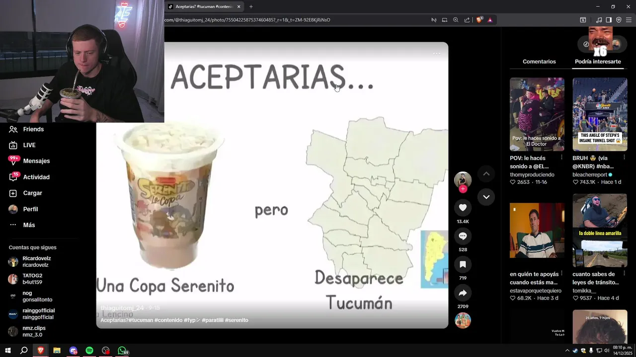This screenshot has width=636, height=357.
Task: Open Brave VPN shield icon
Action: tap(619, 20)
